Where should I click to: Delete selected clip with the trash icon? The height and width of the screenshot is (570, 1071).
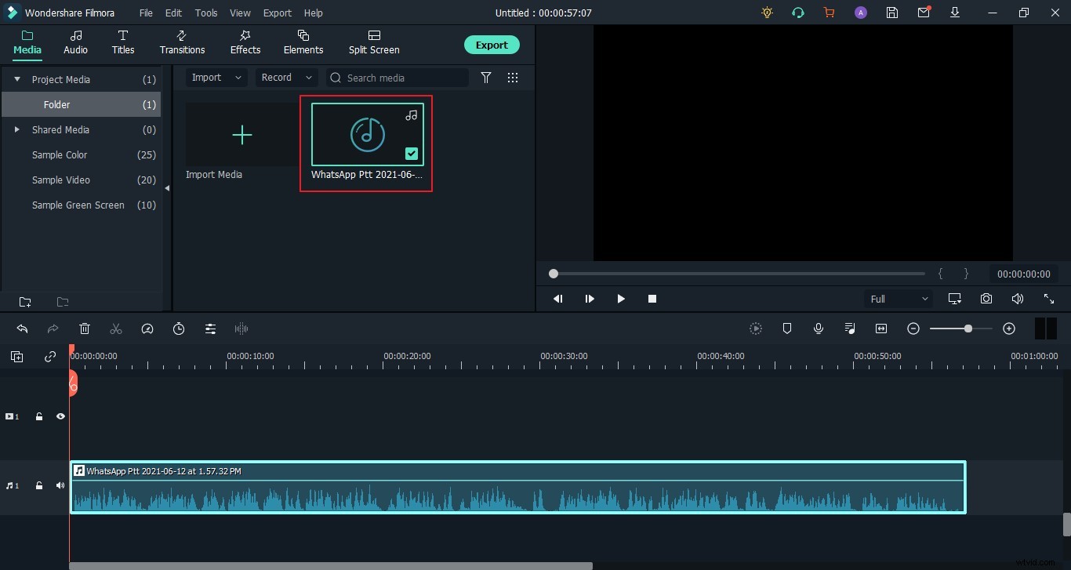point(85,329)
